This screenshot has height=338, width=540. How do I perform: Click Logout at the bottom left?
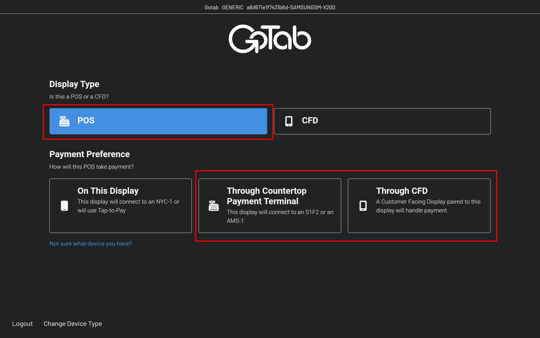(x=22, y=323)
